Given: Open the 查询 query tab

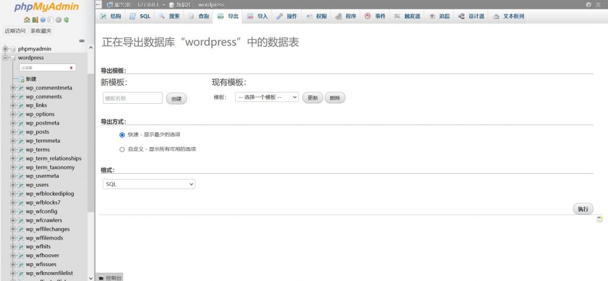Looking at the screenshot, I should click(198, 16).
